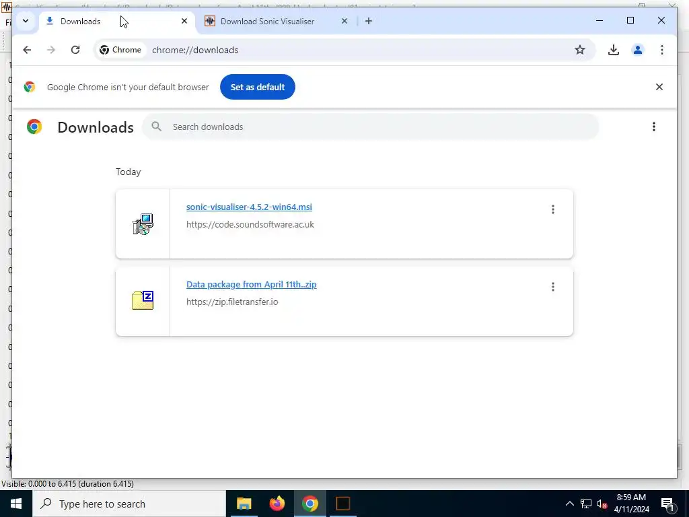Reload the downloads page
The image size is (689, 517).
coord(75,50)
